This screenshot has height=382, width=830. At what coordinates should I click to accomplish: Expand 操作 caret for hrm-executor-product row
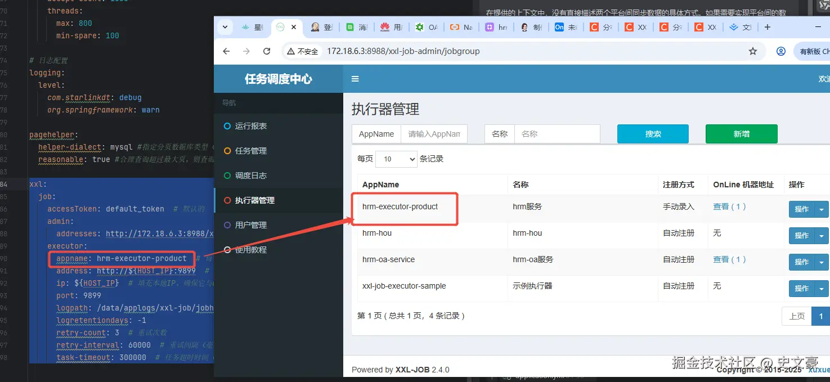(822, 209)
